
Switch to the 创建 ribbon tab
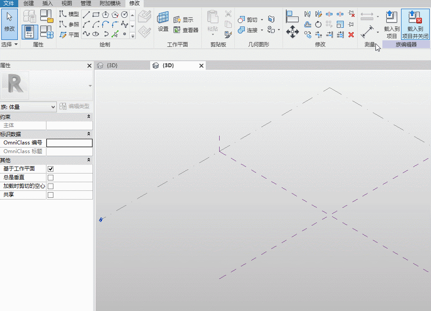pyautogui.click(x=29, y=3)
